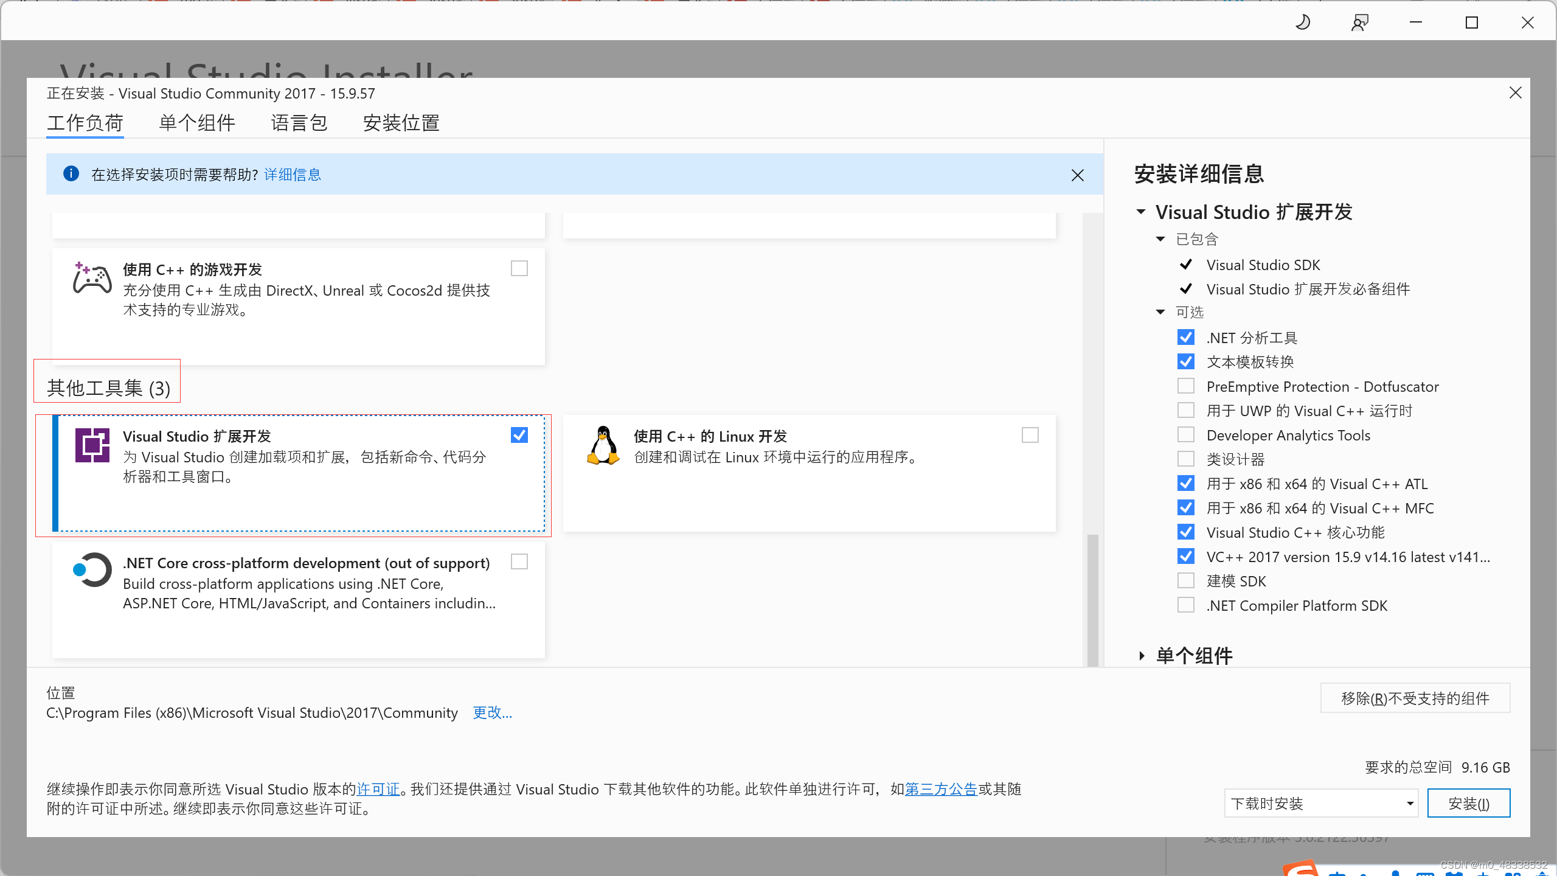This screenshot has width=1557, height=876.
Task: Collapse the Visual Studio 扩展开发 details section
Action: tap(1141, 212)
